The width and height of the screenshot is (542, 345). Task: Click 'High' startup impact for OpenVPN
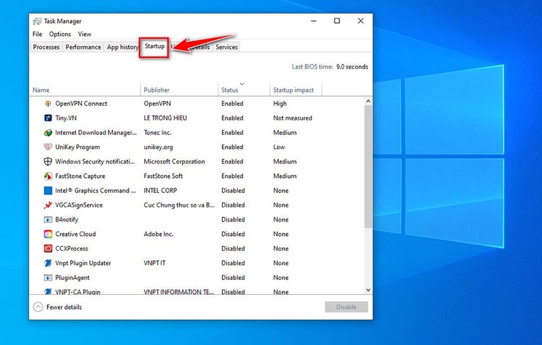point(280,104)
